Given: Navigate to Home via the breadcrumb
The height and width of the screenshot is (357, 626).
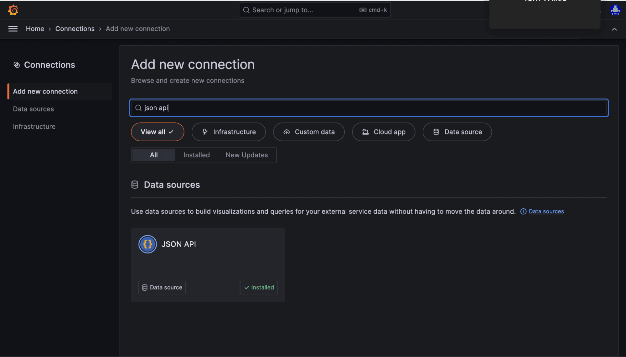Looking at the screenshot, I should tap(35, 28).
